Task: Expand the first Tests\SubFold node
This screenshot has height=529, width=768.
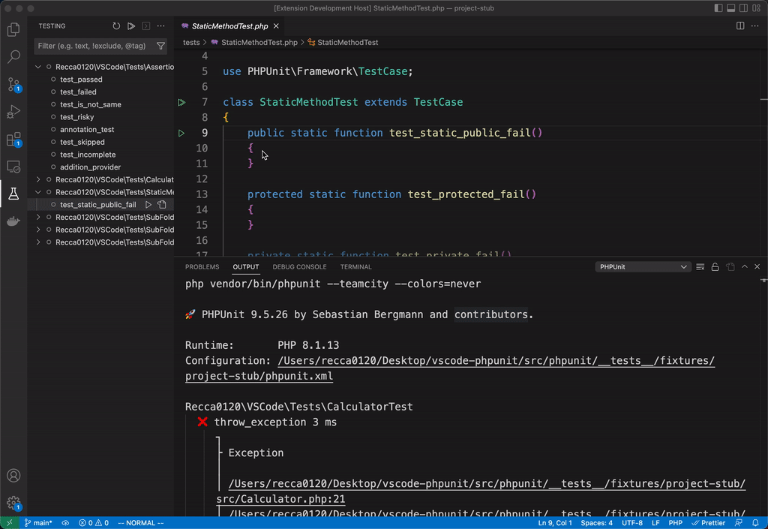Action: (x=38, y=217)
